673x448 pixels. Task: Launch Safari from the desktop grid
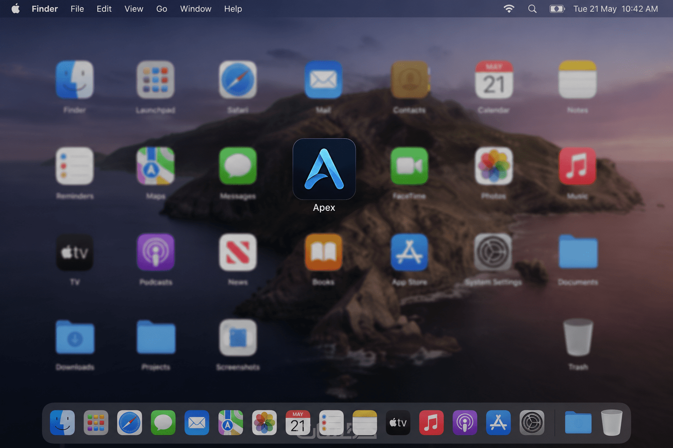pyautogui.click(x=238, y=80)
